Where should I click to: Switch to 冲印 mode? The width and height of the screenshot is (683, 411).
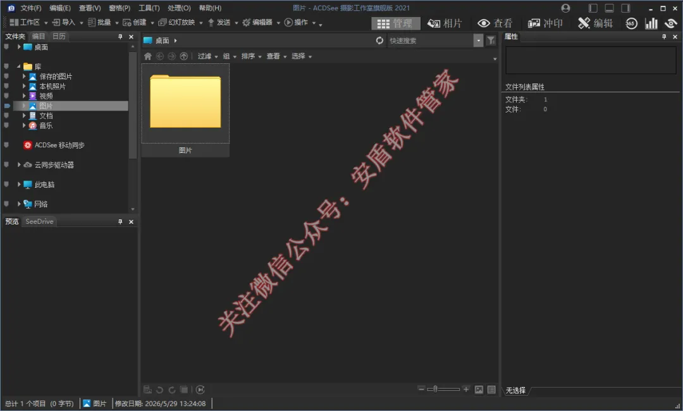tap(545, 23)
